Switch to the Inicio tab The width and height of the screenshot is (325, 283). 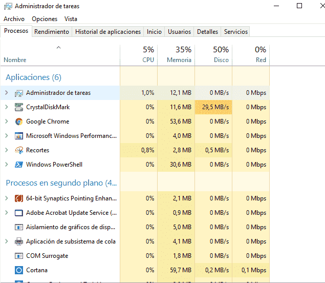[154, 32]
